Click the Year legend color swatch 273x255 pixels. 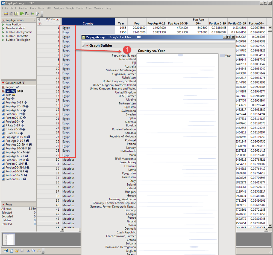click(222, 56)
